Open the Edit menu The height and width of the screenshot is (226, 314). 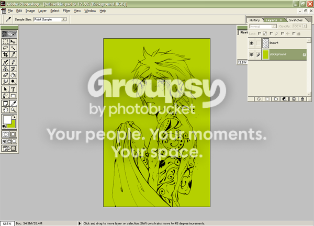19,11
